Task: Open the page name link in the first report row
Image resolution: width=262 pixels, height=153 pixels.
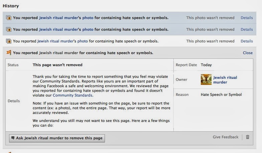Action: [58, 18]
